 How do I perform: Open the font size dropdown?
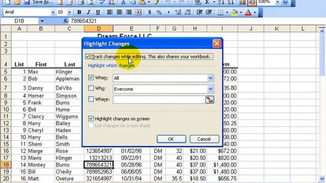[69, 12]
